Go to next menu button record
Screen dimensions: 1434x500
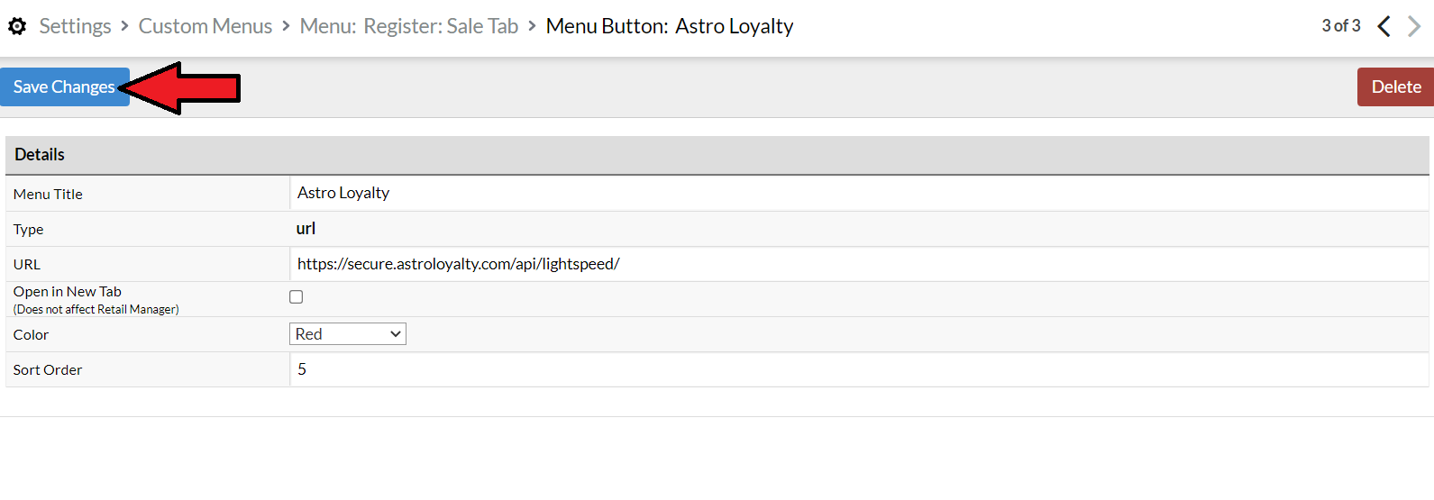(x=1413, y=26)
